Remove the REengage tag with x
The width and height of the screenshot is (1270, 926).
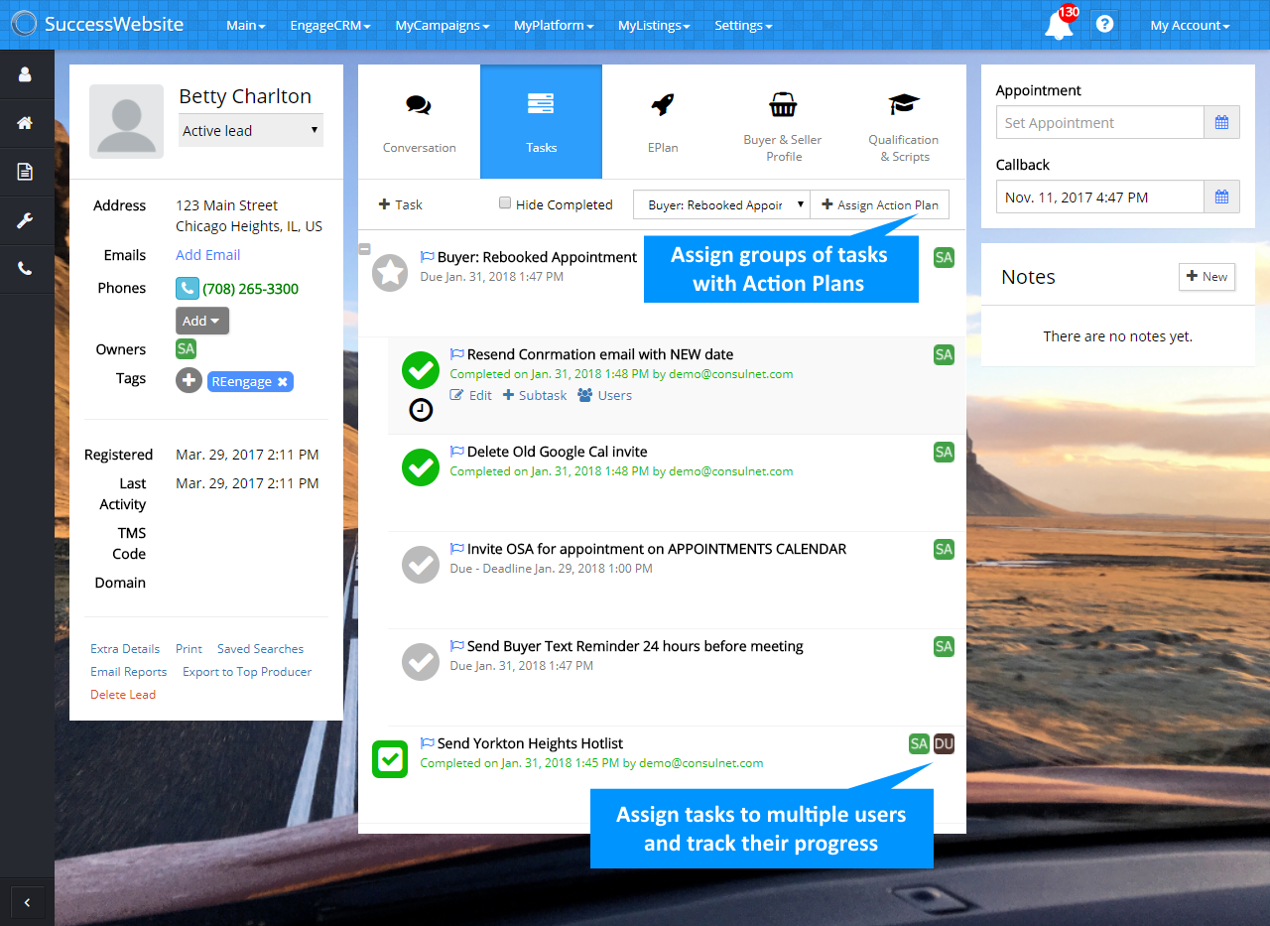tap(282, 382)
